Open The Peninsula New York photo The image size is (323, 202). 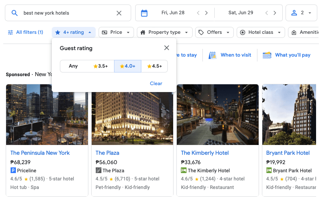pos(47,114)
